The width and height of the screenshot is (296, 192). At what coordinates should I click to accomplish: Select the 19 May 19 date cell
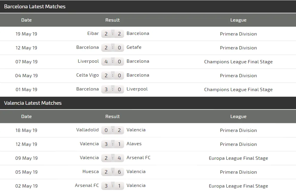(x=26, y=34)
